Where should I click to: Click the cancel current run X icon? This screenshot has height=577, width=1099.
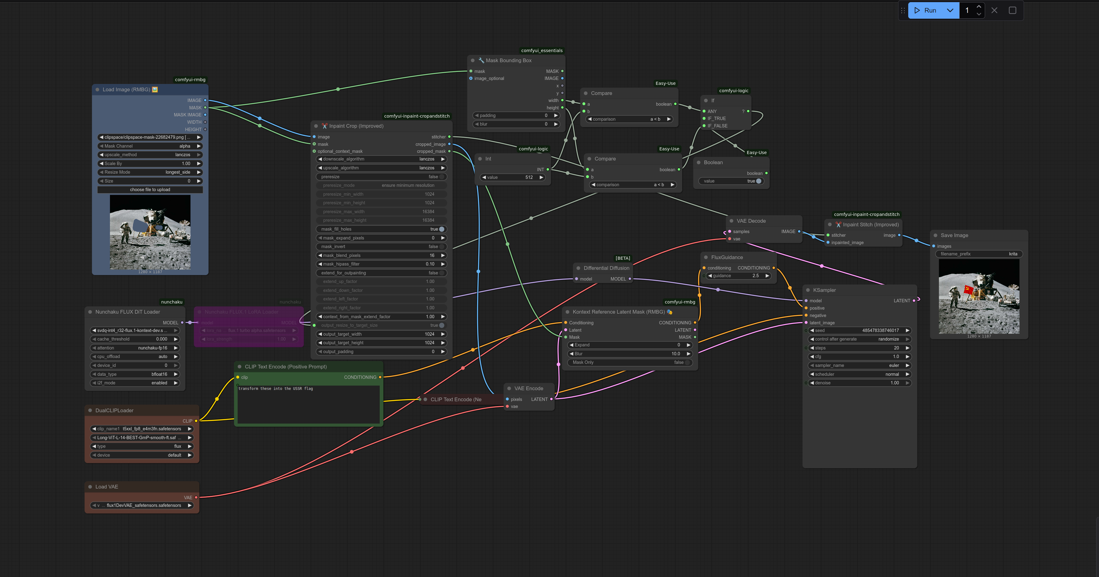point(995,10)
